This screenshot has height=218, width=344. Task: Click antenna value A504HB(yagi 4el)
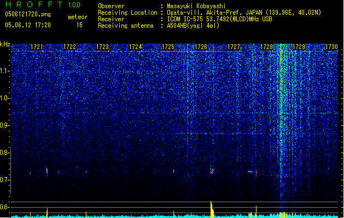(193, 26)
